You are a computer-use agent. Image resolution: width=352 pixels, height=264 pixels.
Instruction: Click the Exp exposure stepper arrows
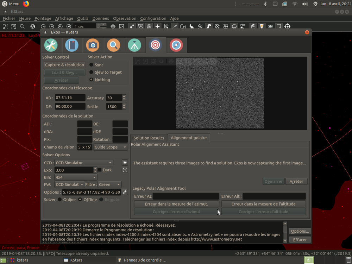tap(95, 170)
